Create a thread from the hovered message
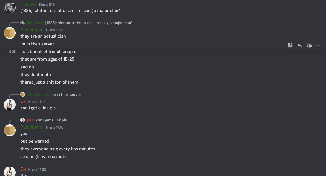 (x=309, y=45)
